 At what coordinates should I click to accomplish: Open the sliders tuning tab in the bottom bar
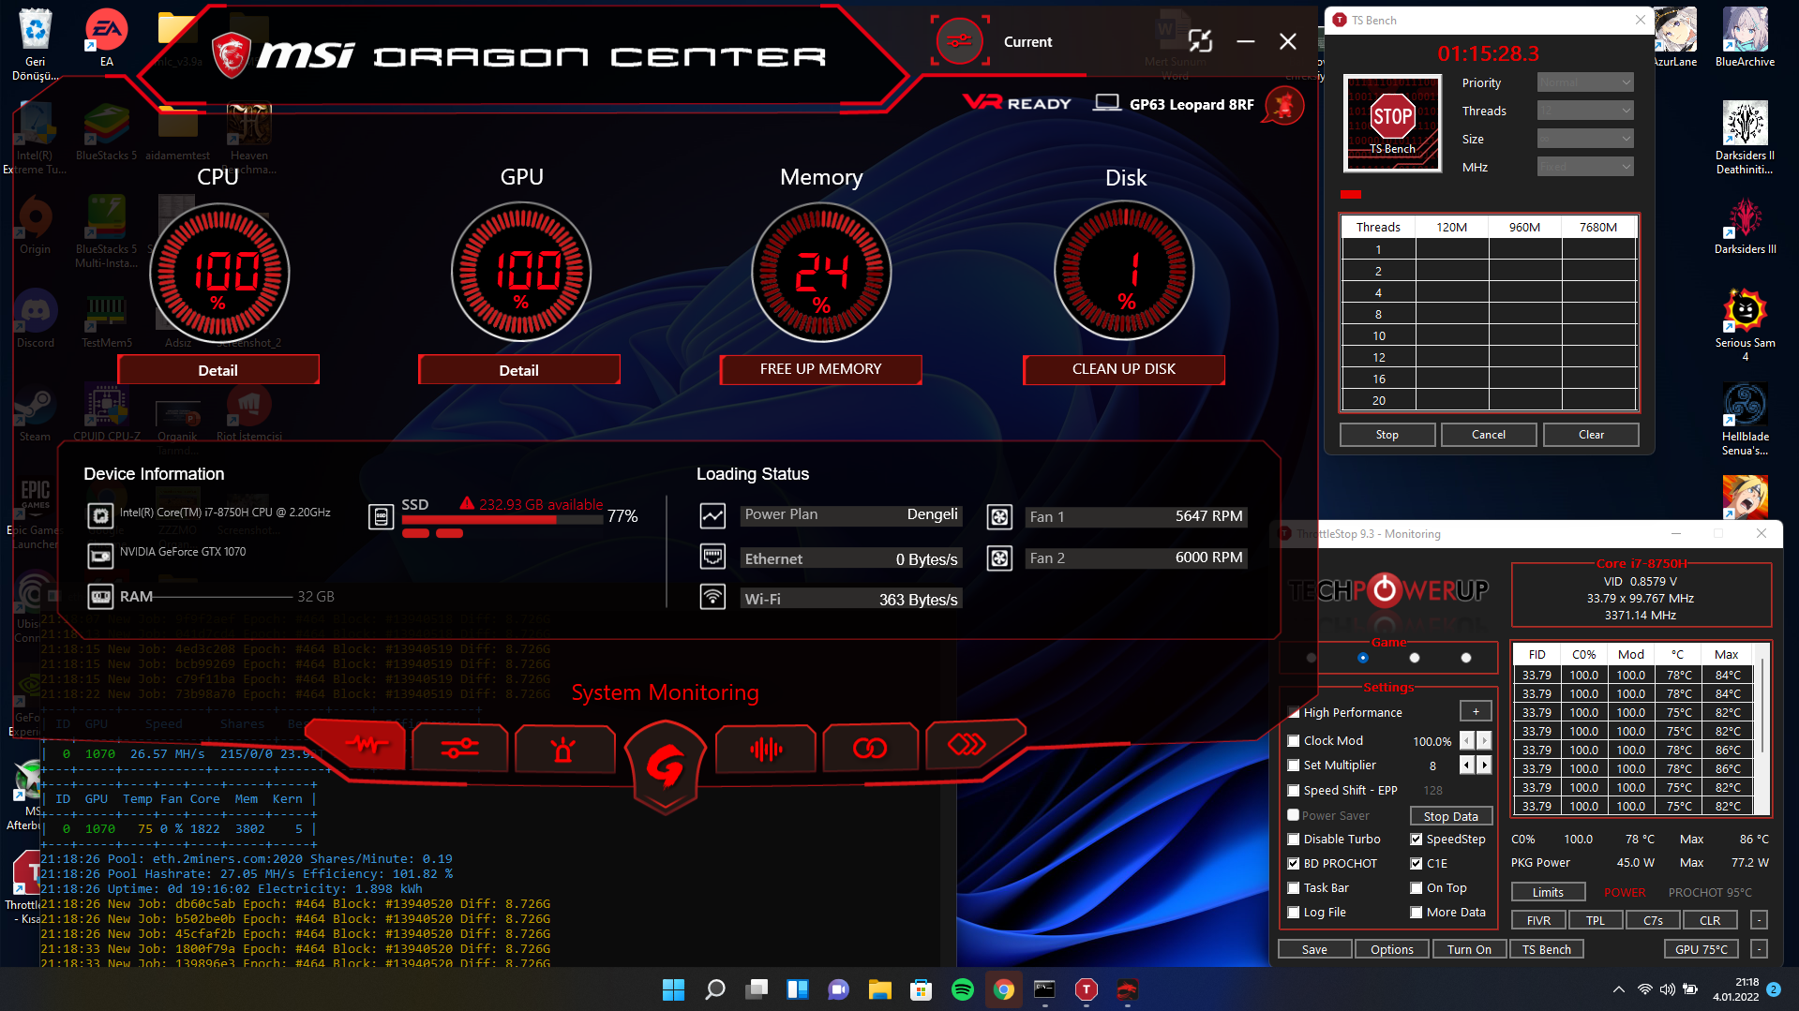(x=459, y=748)
